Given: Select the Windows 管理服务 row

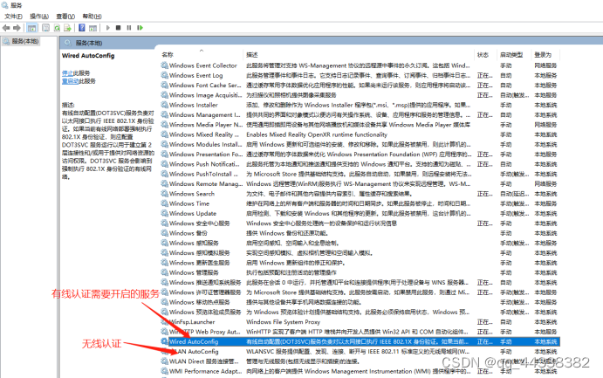Looking at the screenshot, I should tap(360, 272).
